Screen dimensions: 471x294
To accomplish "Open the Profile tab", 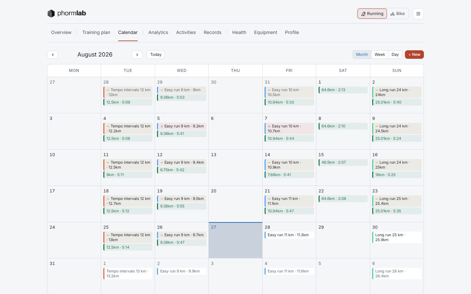I will coord(292,32).
